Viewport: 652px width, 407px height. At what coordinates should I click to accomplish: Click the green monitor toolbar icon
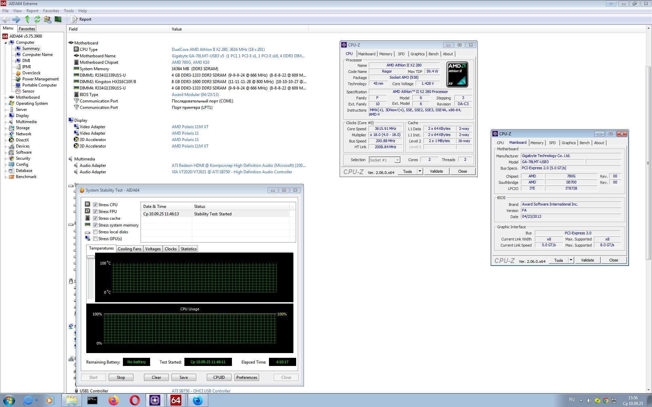(x=58, y=19)
